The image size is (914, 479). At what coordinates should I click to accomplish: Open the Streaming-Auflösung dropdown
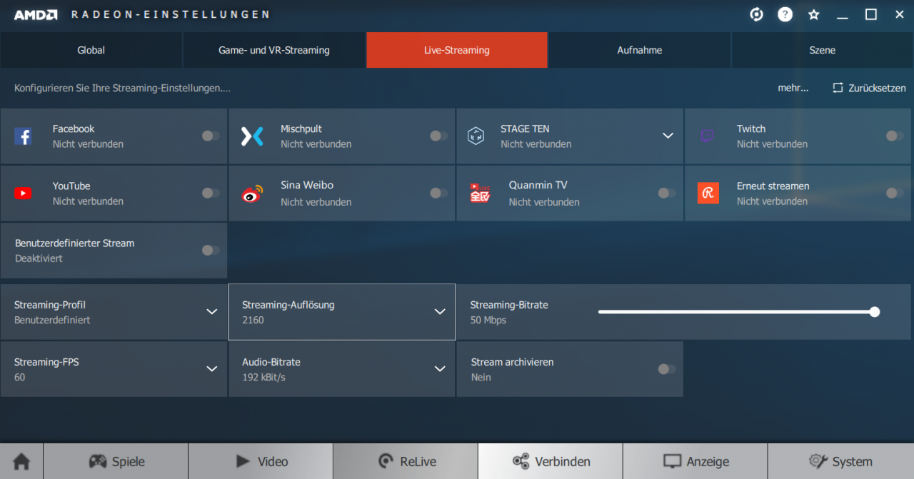pyautogui.click(x=341, y=312)
